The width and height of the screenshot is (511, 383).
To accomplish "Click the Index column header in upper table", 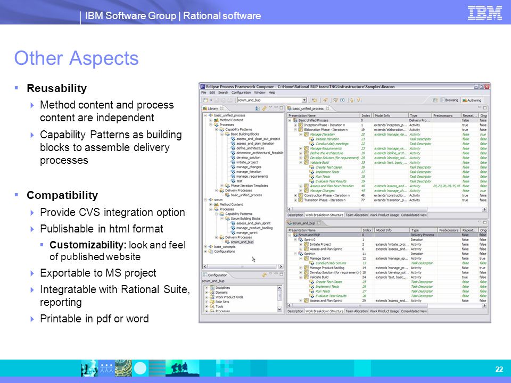I will point(366,115).
